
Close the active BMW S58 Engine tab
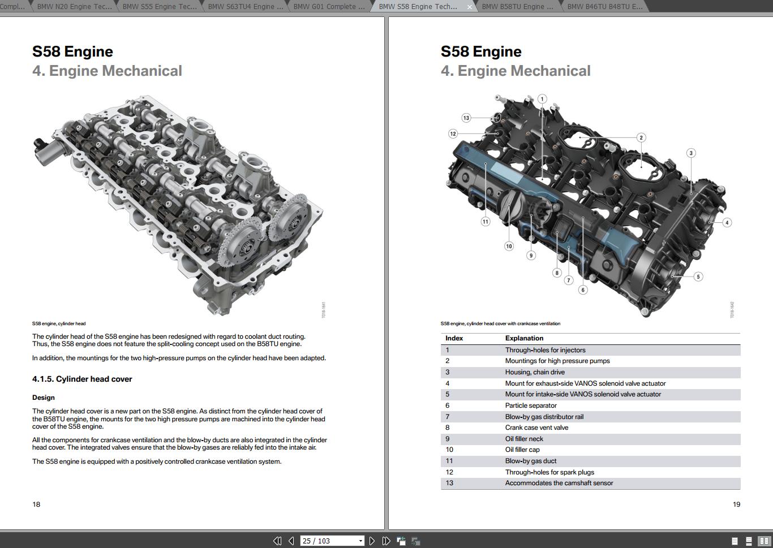(470, 7)
